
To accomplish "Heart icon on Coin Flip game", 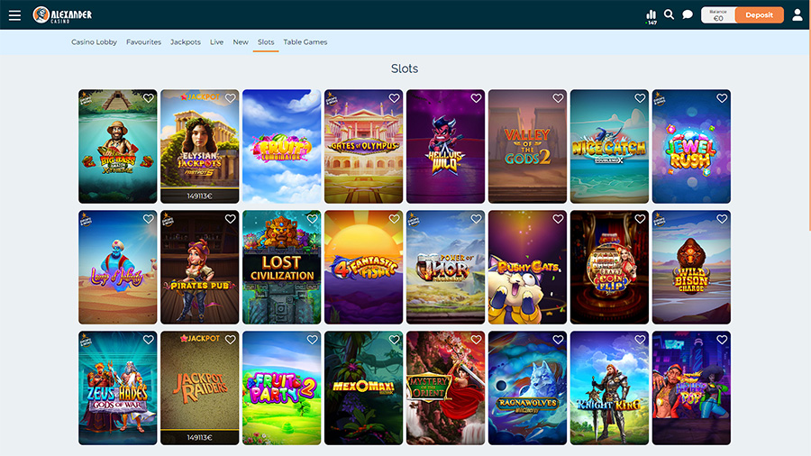I will [x=640, y=219].
